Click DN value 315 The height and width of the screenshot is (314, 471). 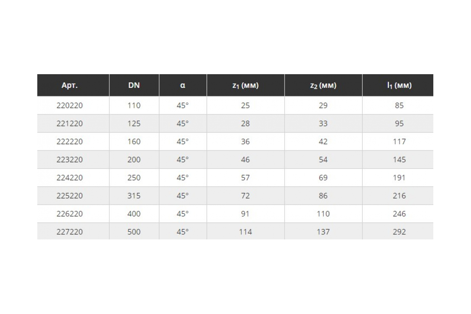134,196
